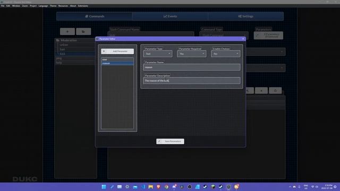Open the Parameter Type dropdown
The height and width of the screenshot is (191, 340).
[158, 54]
